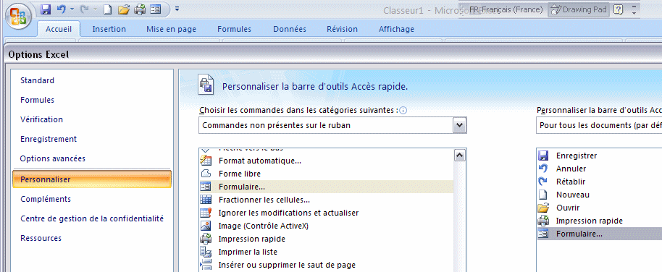Open Centre de gestion de la confidentialité
Viewport: 662px width, 272px height.
click(92, 218)
